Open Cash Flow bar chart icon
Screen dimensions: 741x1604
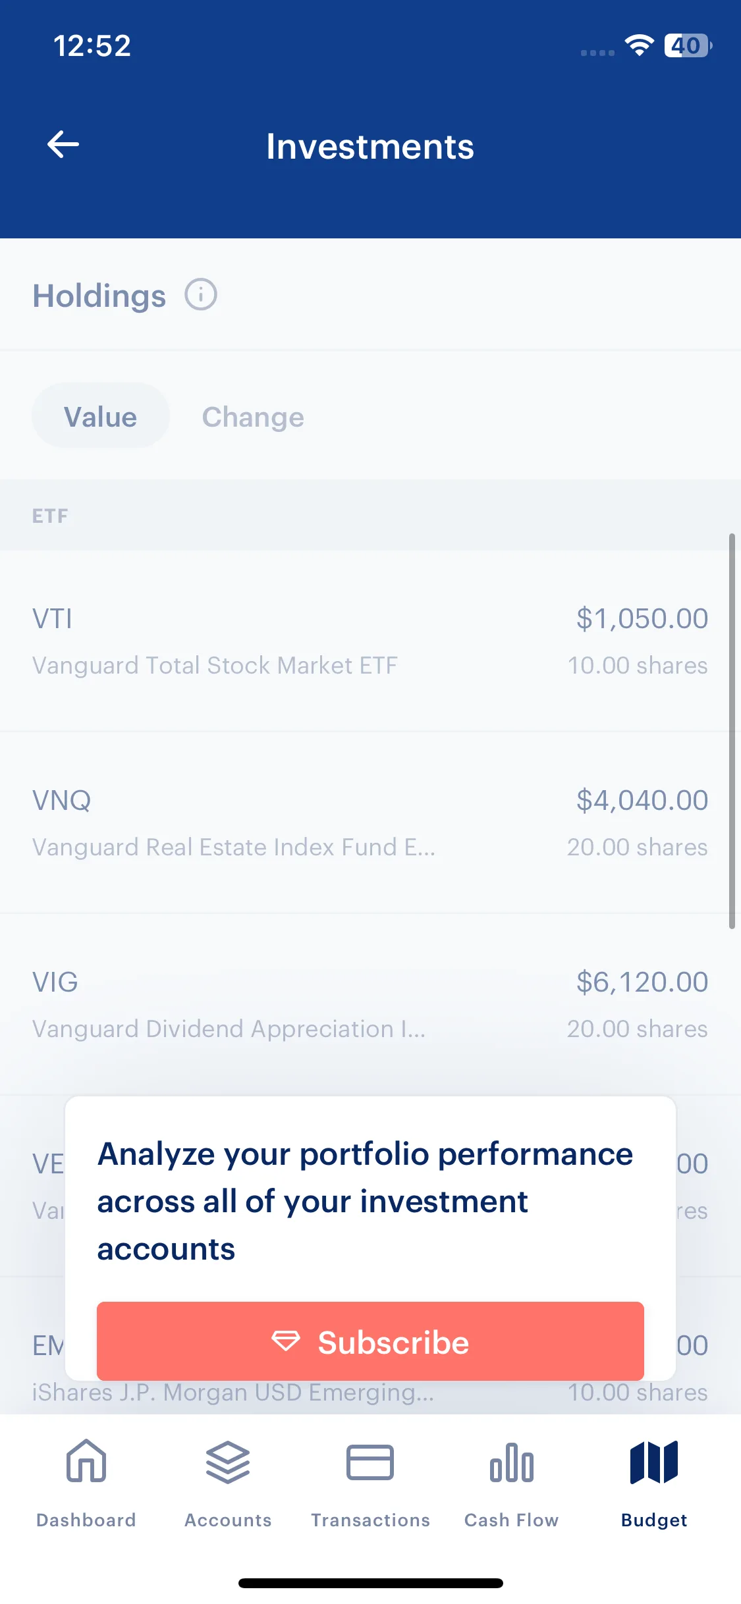[512, 1462]
